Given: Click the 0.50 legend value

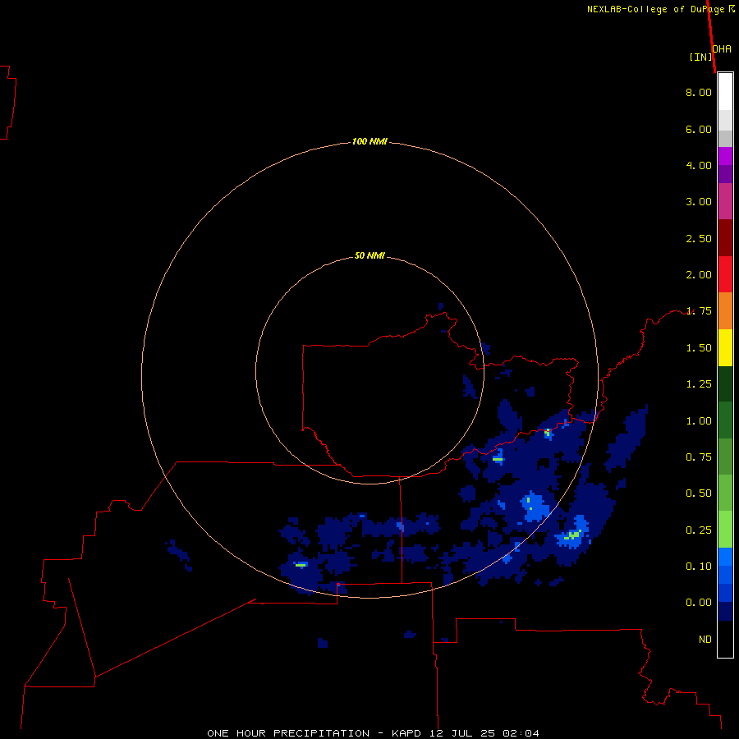Looking at the screenshot, I should click(x=699, y=493).
